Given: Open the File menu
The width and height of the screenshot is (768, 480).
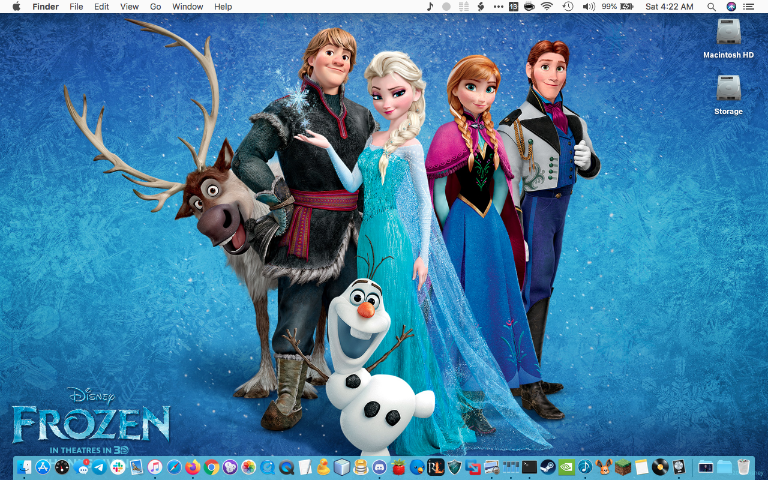Looking at the screenshot, I should point(76,7).
